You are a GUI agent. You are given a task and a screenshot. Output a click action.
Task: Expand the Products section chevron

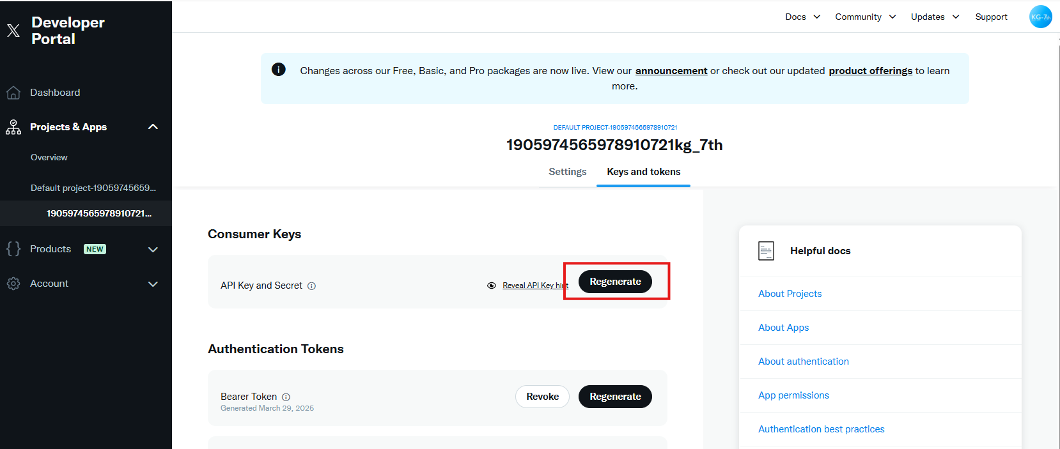pyautogui.click(x=153, y=249)
